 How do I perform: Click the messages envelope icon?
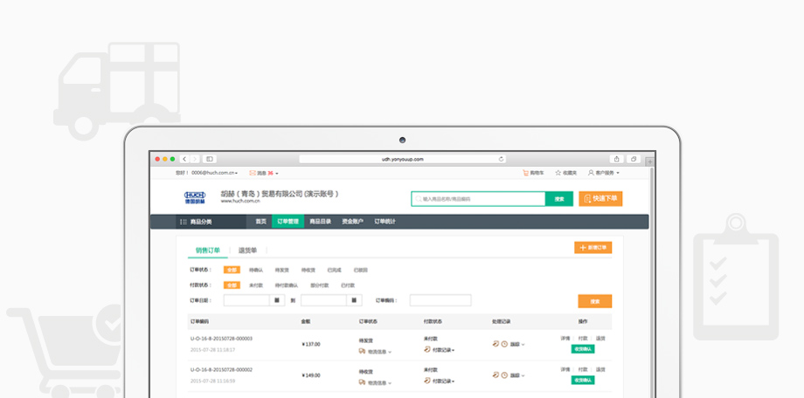(253, 173)
